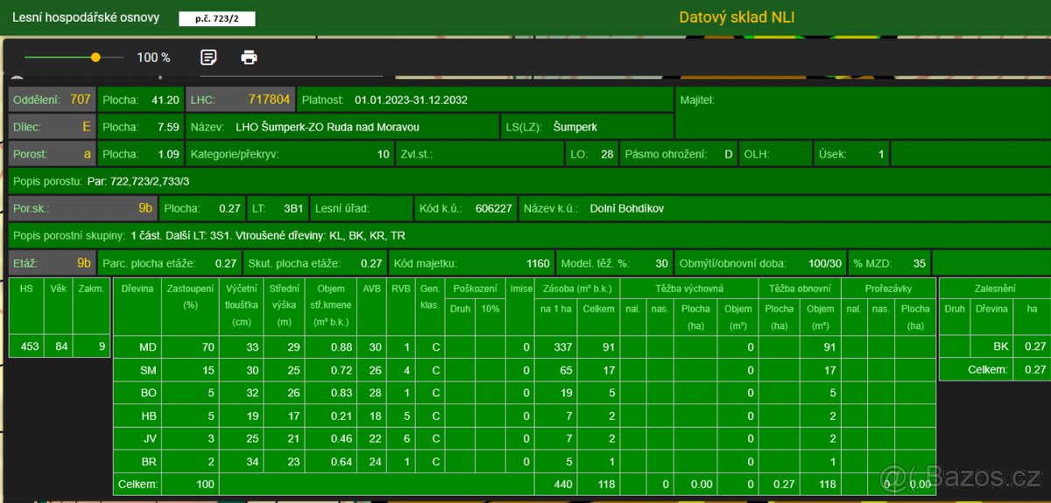Click the Por.sk. 9b field
Viewport: 1051px width, 503px height.
pos(83,208)
